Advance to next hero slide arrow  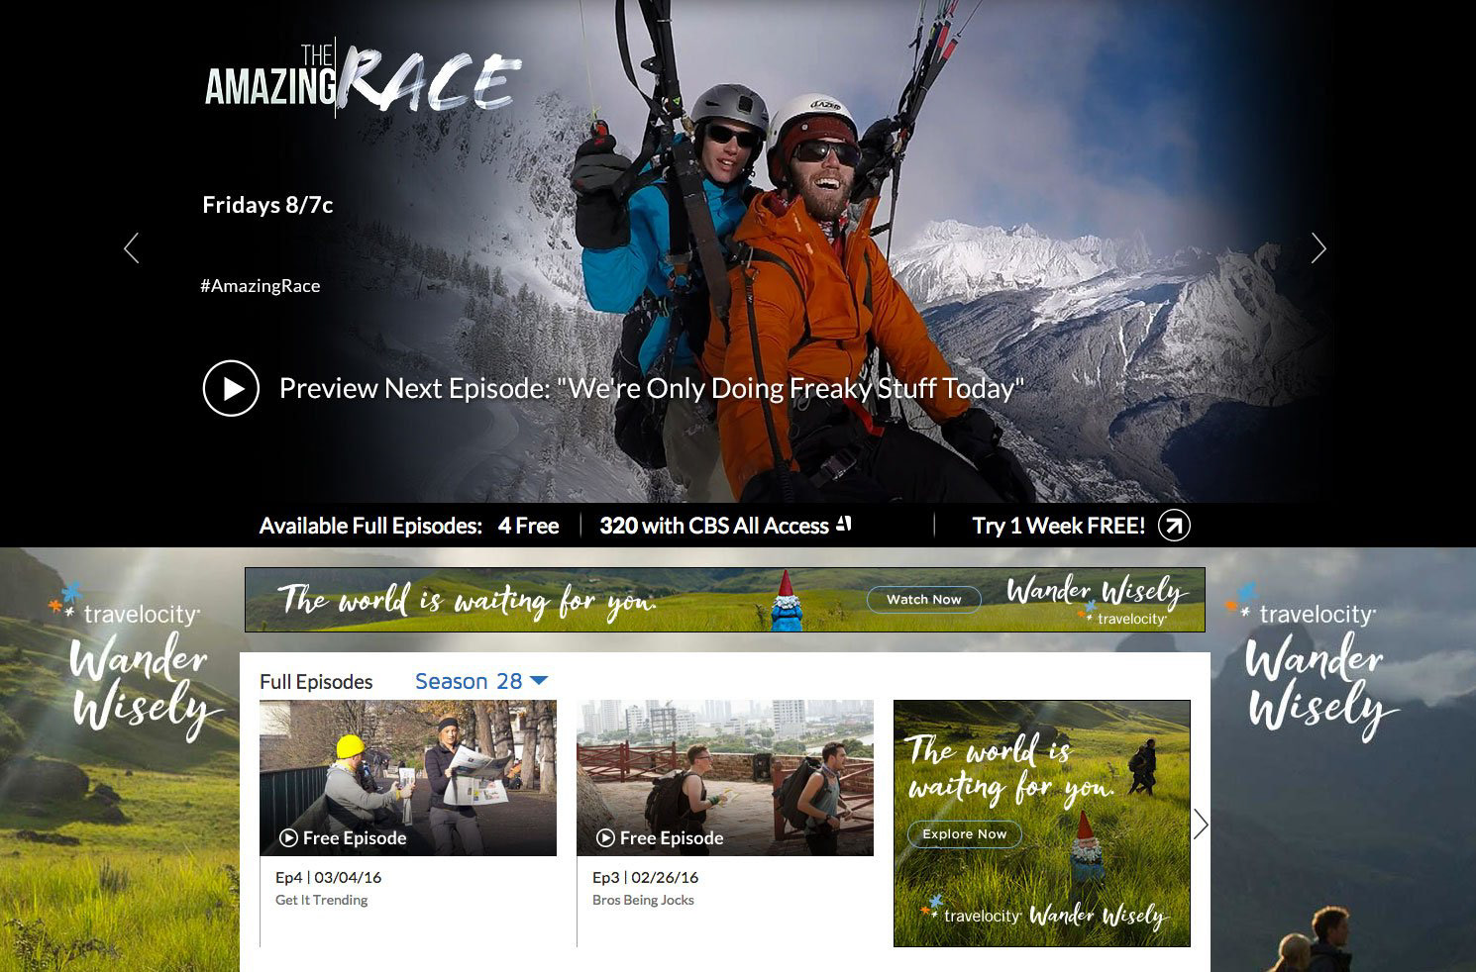pyautogui.click(x=1318, y=247)
